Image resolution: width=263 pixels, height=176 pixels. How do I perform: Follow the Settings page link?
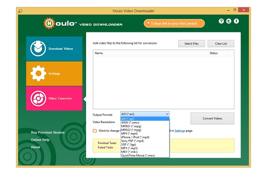click(x=180, y=131)
